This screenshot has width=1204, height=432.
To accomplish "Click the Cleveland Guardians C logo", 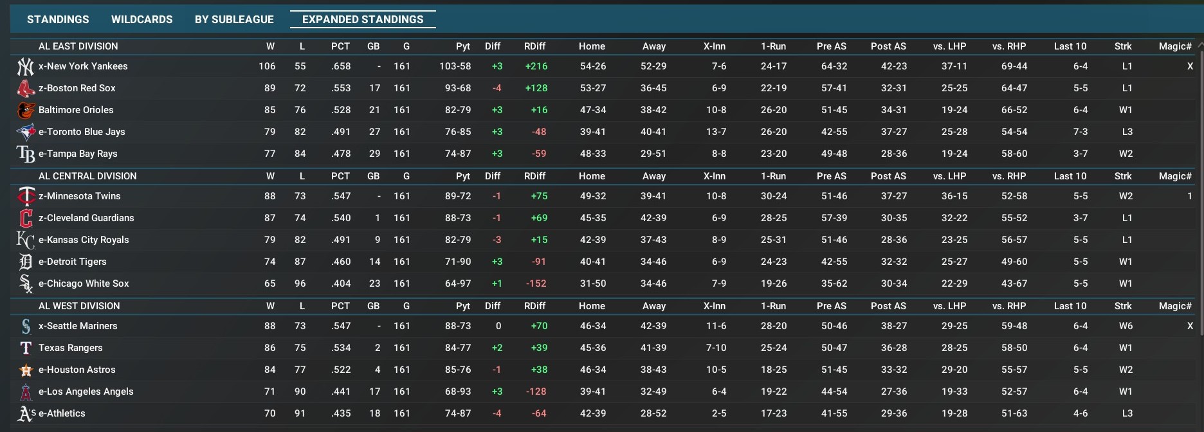I will click(25, 219).
